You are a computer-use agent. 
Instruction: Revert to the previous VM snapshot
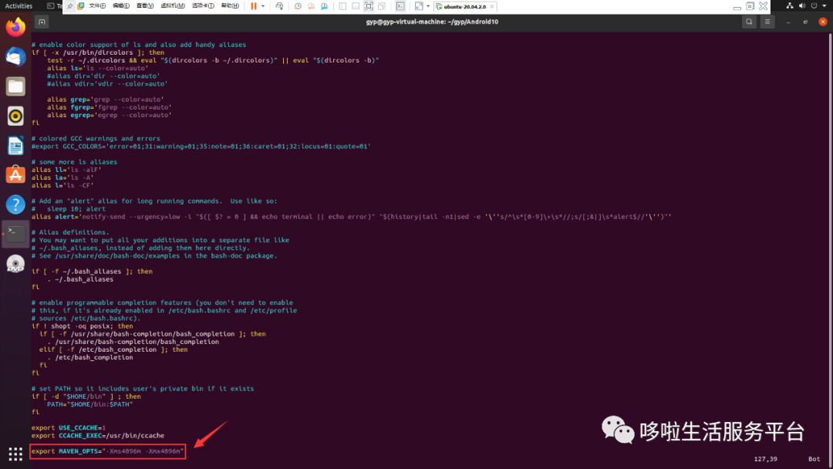311,6
